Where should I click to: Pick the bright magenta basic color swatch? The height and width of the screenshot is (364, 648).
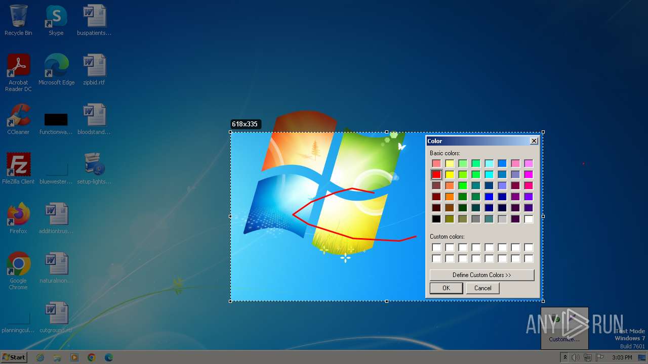tap(529, 174)
